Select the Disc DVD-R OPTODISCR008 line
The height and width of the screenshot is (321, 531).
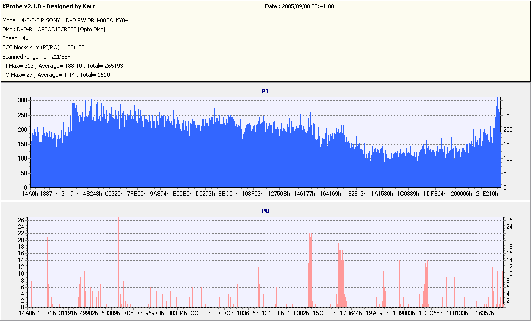[54, 29]
